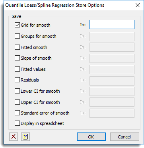Enable Groups for smooth checkbox

pyautogui.click(x=17, y=36)
